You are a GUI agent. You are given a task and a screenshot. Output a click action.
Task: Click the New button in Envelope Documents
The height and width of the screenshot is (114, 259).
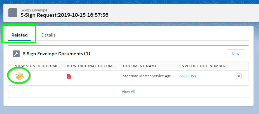(x=236, y=54)
